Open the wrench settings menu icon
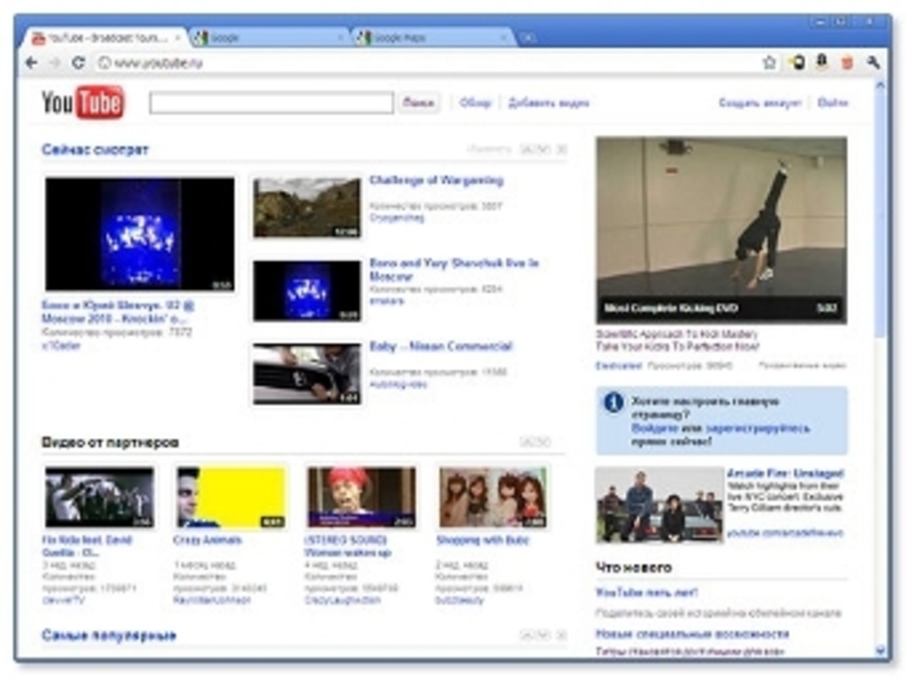This screenshot has height=679, width=906. tap(873, 63)
